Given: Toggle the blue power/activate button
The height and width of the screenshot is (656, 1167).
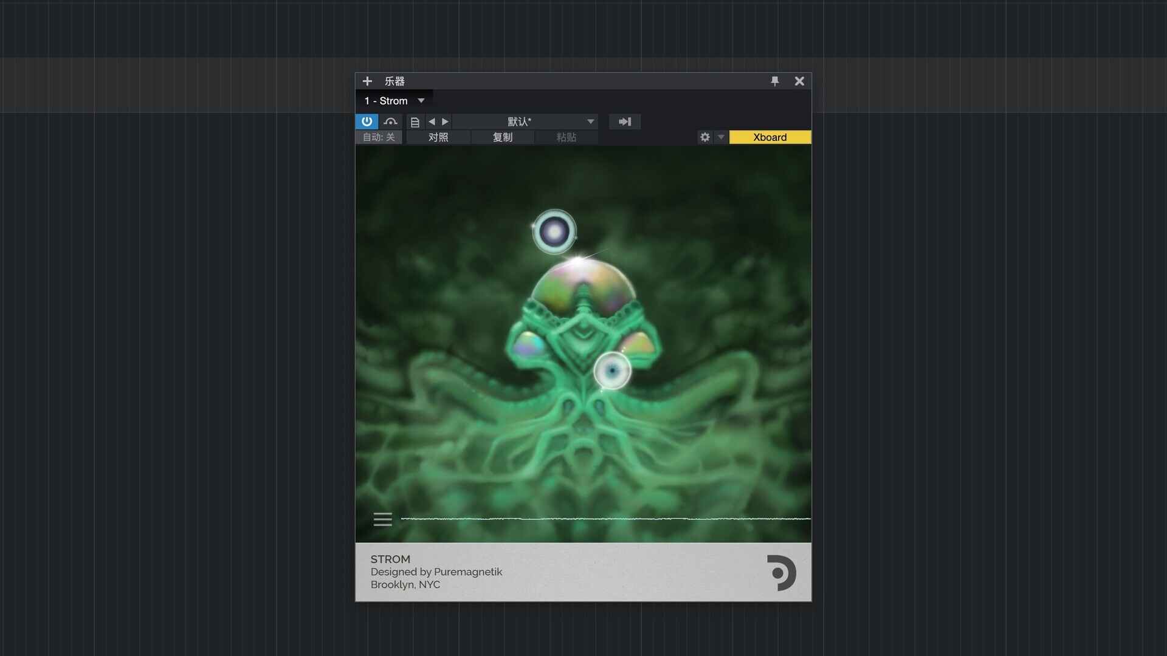Looking at the screenshot, I should click(x=367, y=121).
